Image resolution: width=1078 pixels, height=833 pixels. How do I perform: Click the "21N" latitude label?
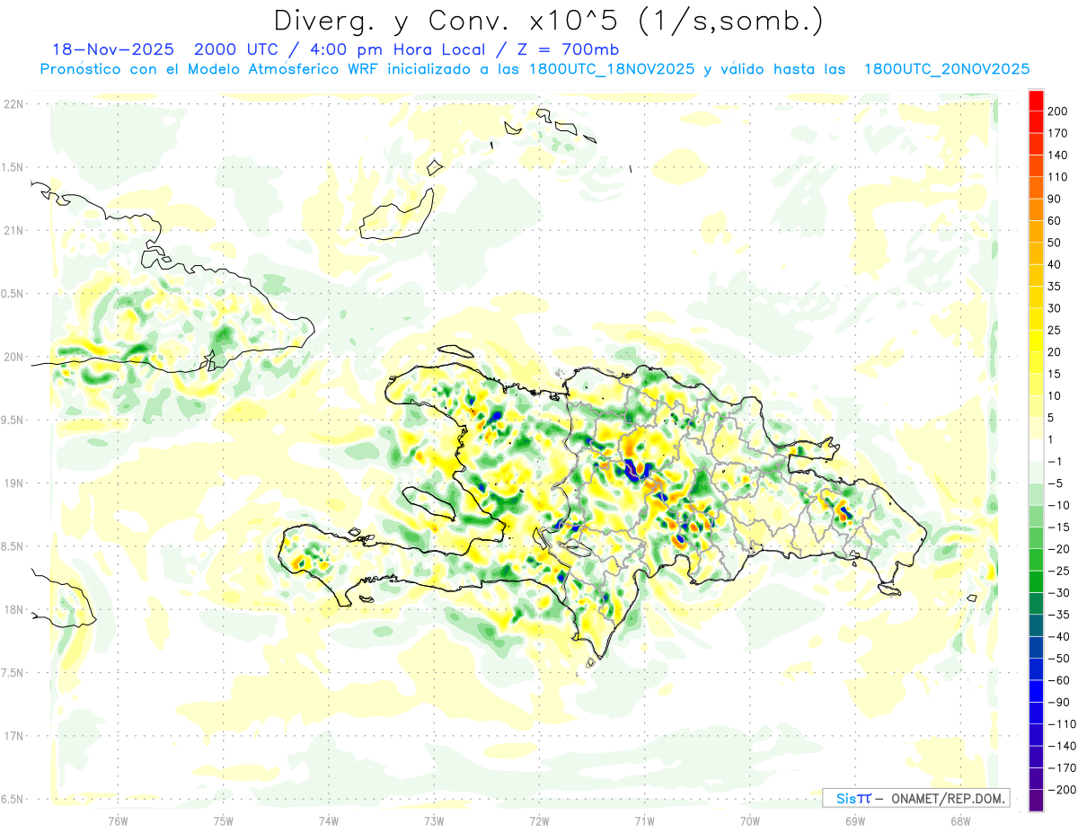click(x=13, y=230)
